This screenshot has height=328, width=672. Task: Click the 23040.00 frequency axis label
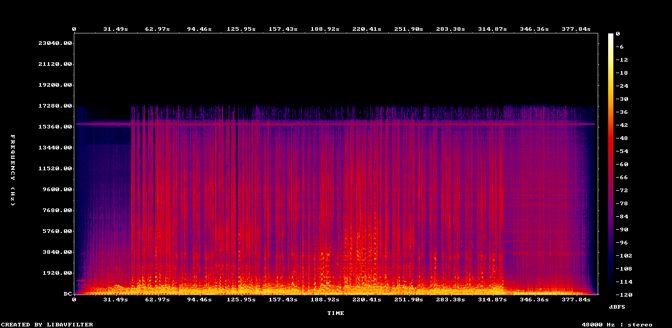coord(55,43)
